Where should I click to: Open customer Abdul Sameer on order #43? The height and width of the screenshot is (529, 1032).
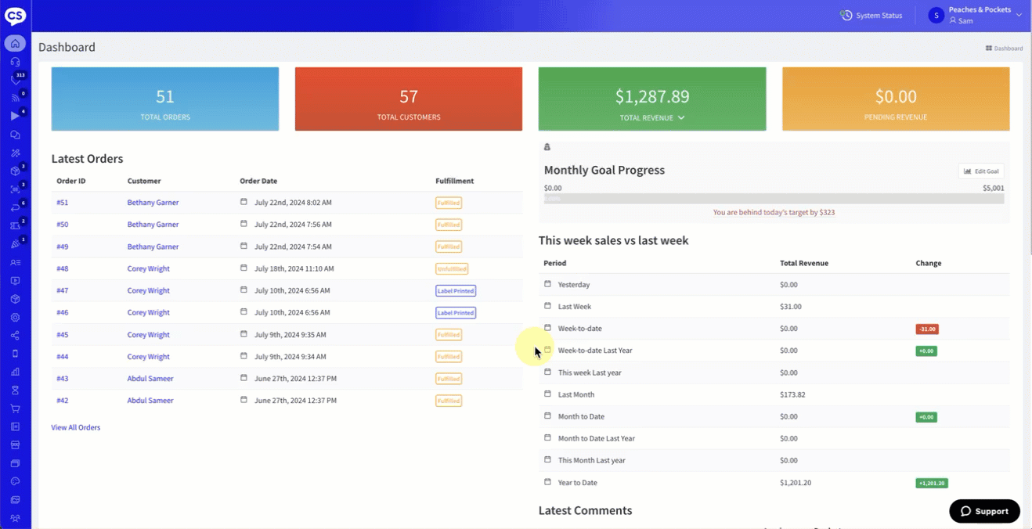(150, 379)
